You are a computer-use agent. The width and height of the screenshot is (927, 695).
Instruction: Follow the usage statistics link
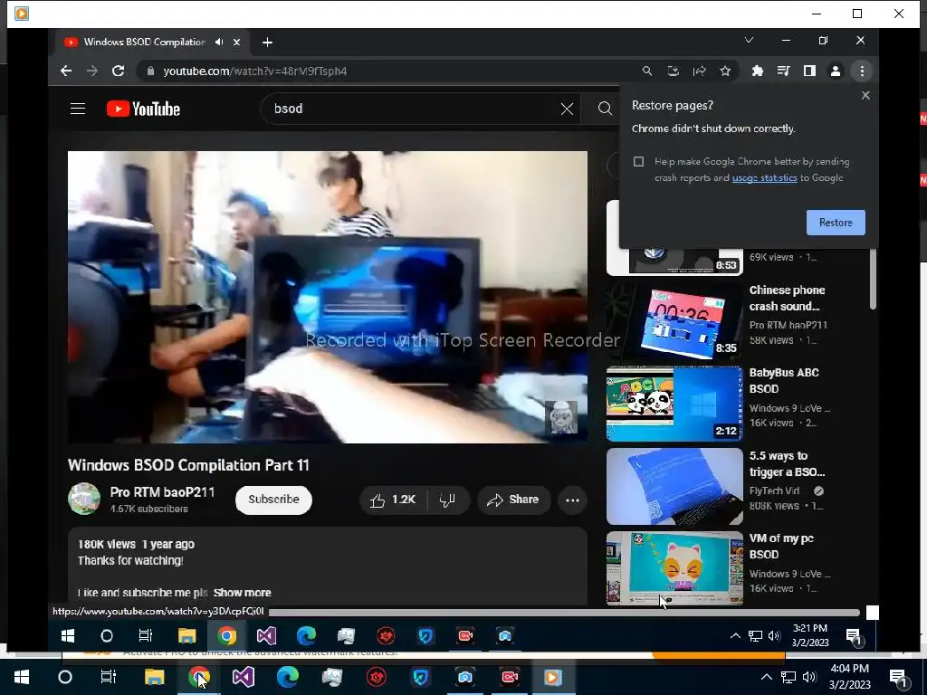(764, 178)
